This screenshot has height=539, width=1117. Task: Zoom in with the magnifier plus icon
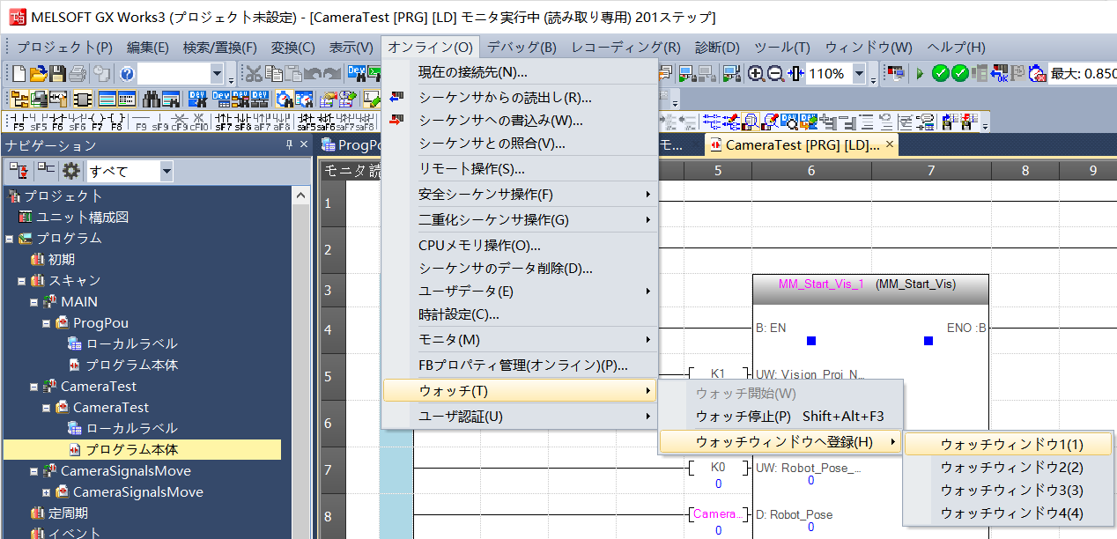756,74
